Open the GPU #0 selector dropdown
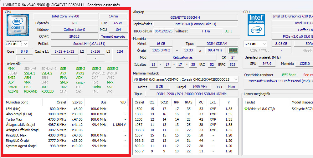 [255, 44]
